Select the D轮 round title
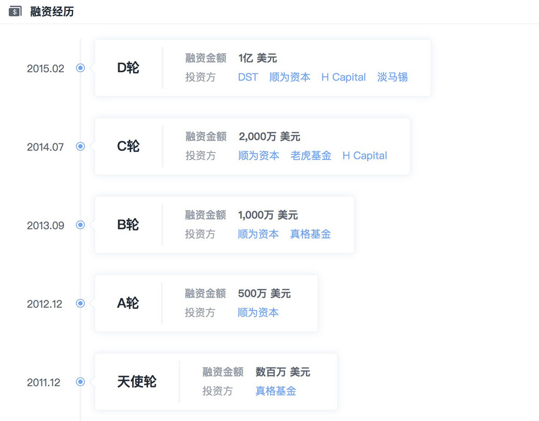The width and height of the screenshot is (539, 421). (x=128, y=68)
